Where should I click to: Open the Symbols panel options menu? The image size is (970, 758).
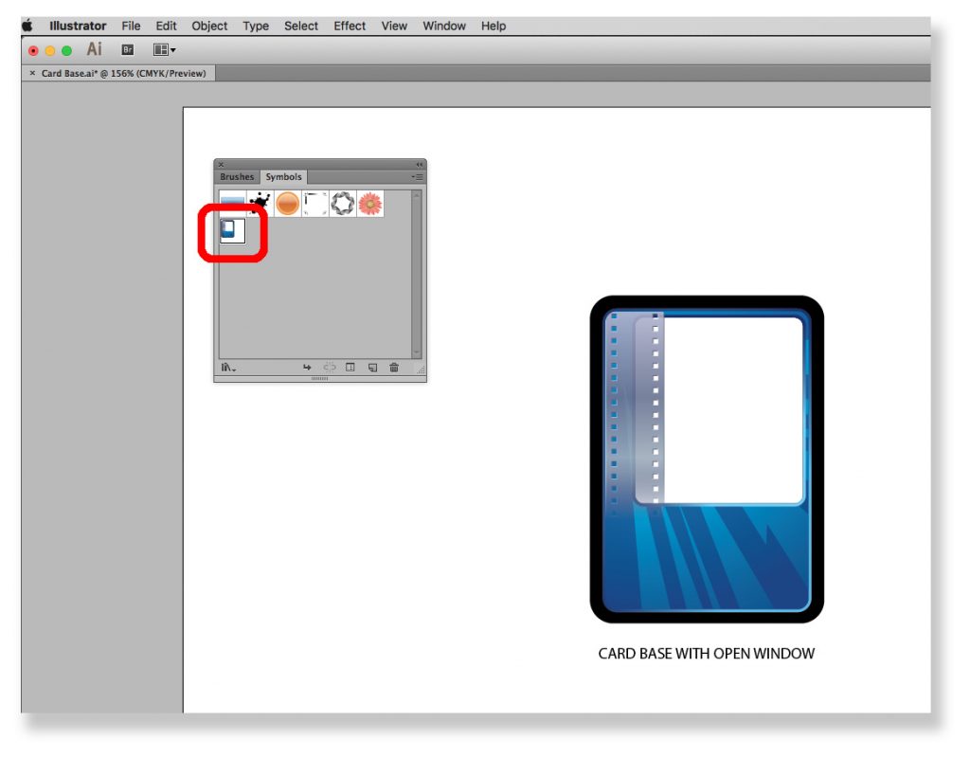click(418, 177)
